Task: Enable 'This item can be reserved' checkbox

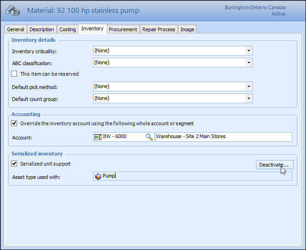Action: tap(14, 74)
